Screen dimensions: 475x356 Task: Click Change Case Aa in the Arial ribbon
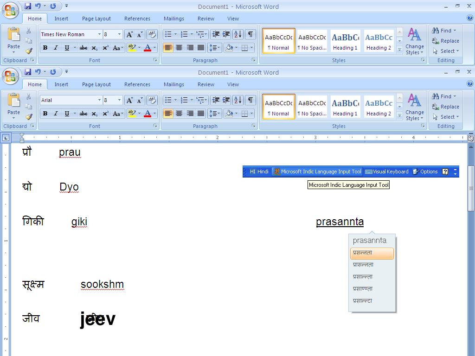coord(117,114)
